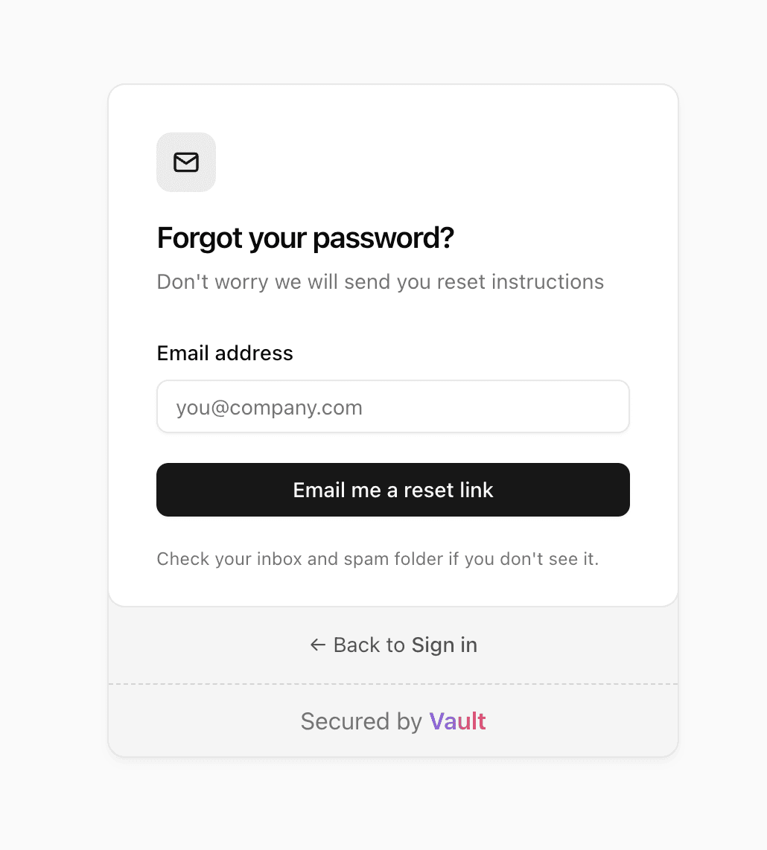Click the dashed divider above Secured by

click(393, 684)
